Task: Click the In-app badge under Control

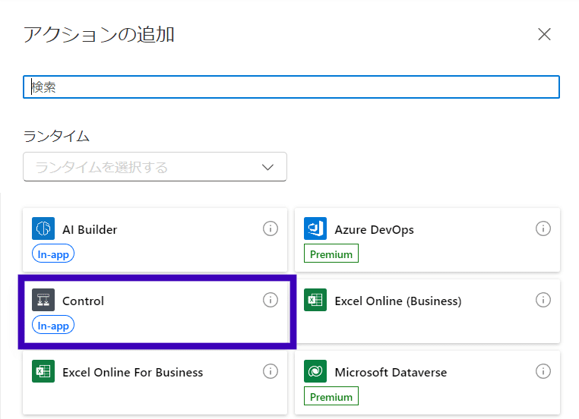Action: [x=53, y=326]
